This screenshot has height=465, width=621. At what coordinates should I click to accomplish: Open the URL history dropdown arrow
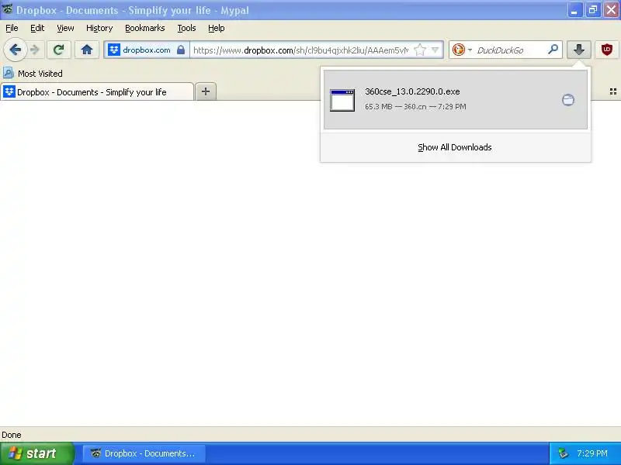[435, 50]
